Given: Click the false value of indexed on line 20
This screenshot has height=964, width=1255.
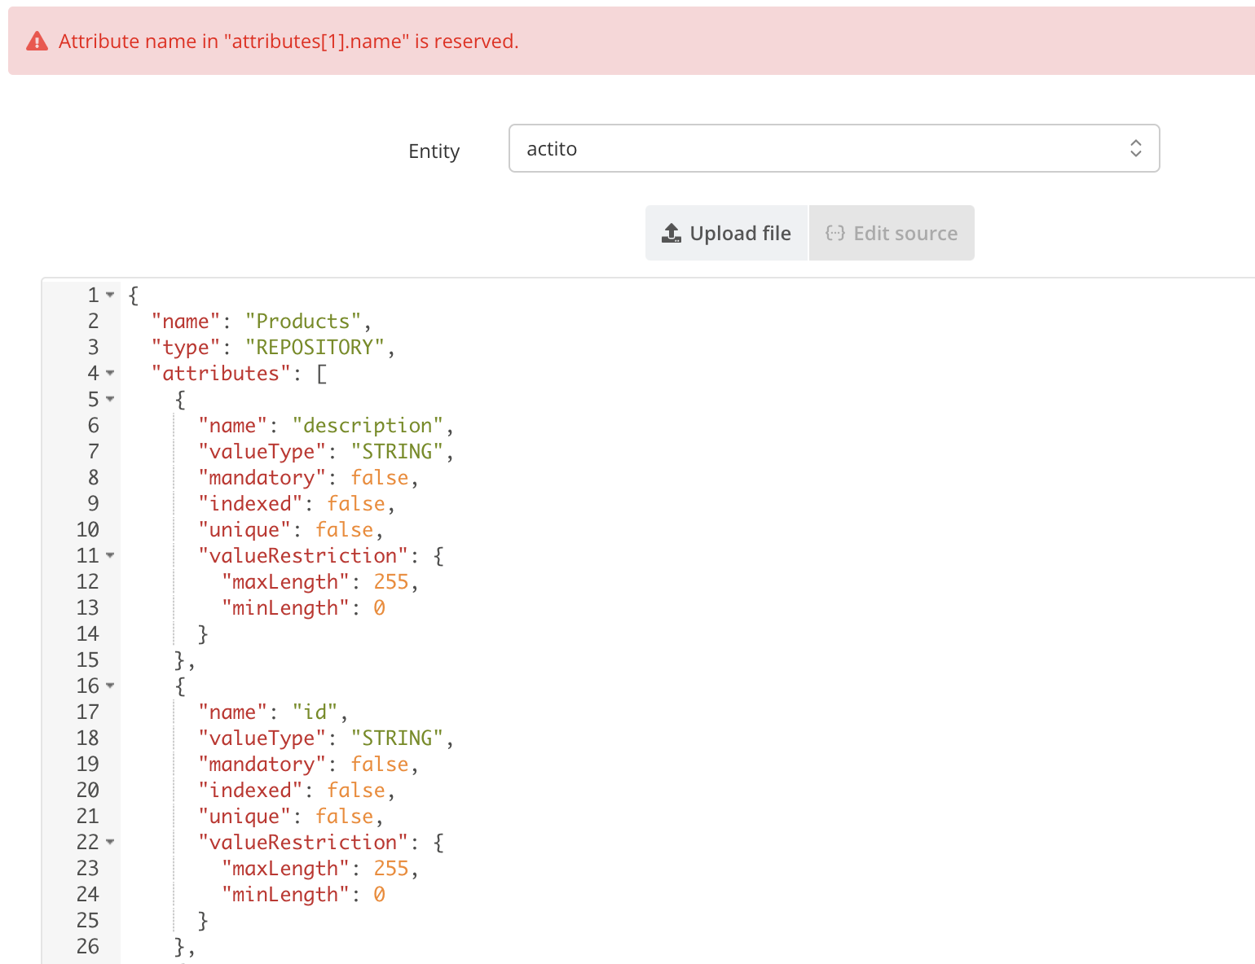Looking at the screenshot, I should [356, 791].
